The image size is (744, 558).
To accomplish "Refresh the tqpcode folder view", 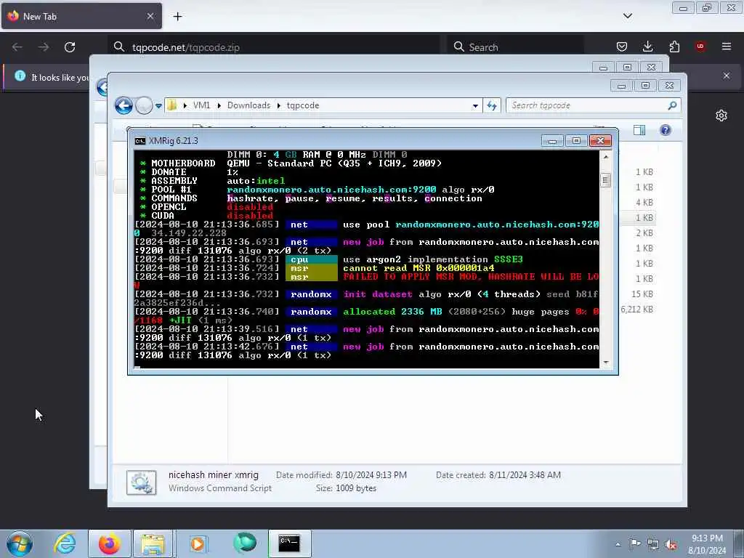I will coord(492,105).
